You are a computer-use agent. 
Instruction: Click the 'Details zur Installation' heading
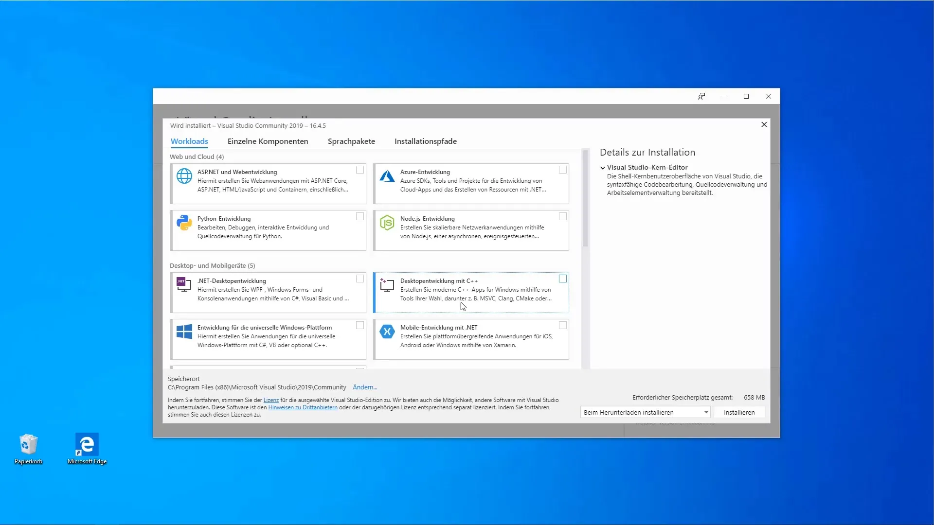(647, 152)
